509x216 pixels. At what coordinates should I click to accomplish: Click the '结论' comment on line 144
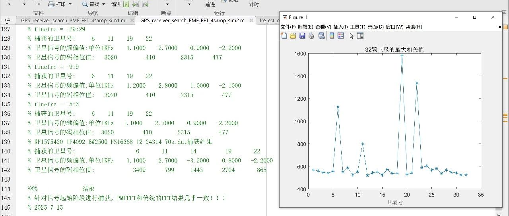coord(88,189)
